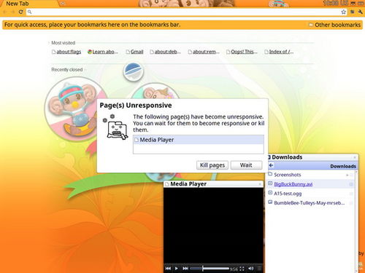Seek along the Media Player progress bar
The height and width of the screenshot is (273, 365).
[x=210, y=269]
